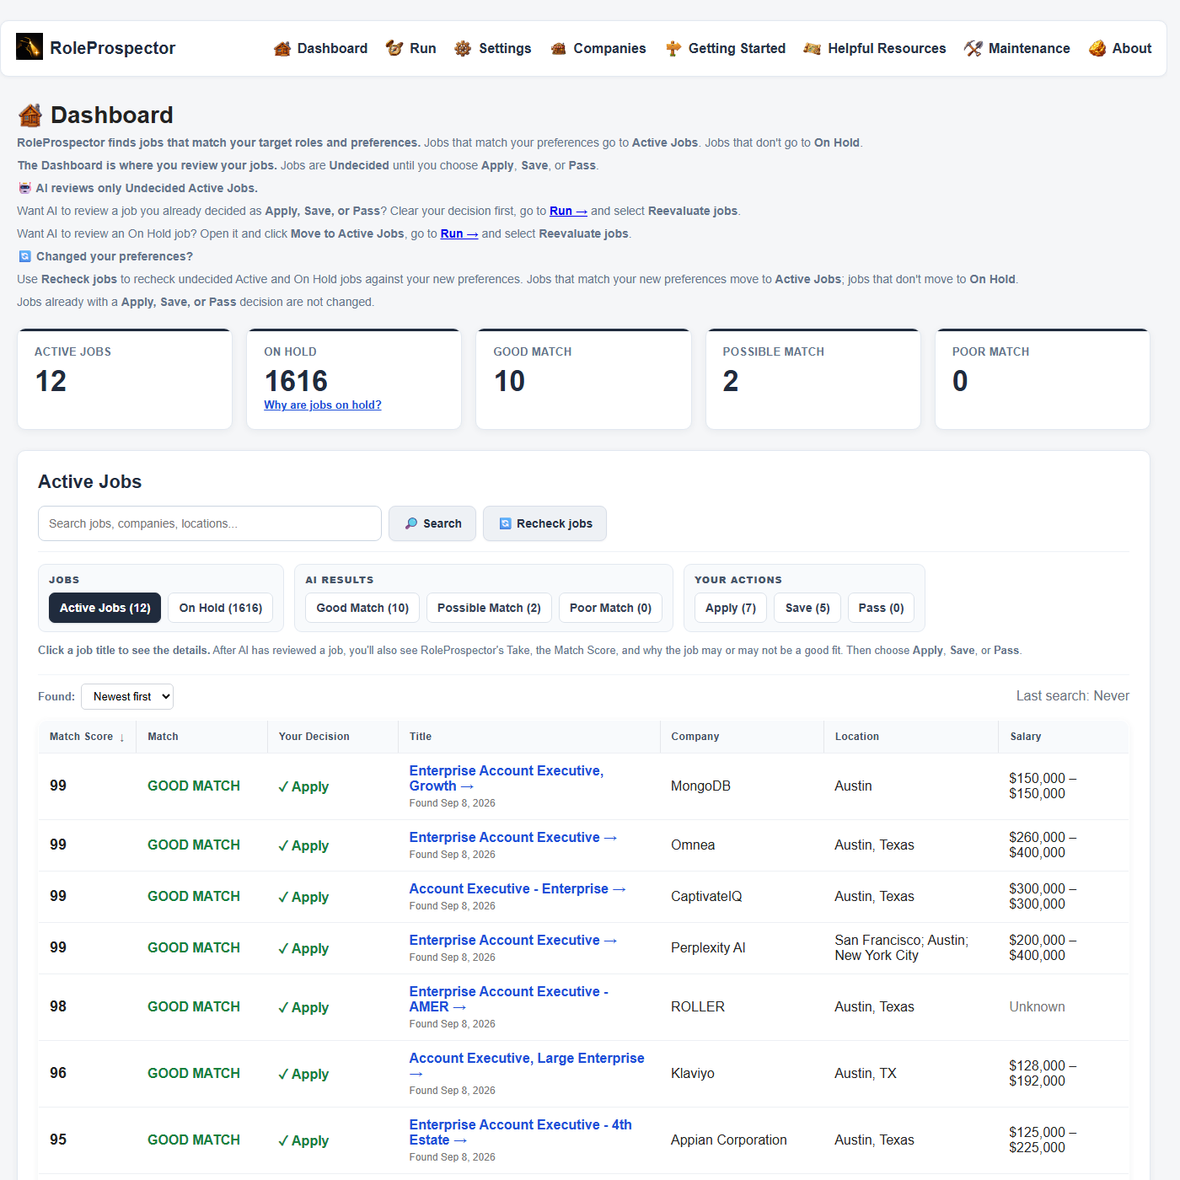Switch to the On Hold (1616) filter

pyautogui.click(x=221, y=608)
